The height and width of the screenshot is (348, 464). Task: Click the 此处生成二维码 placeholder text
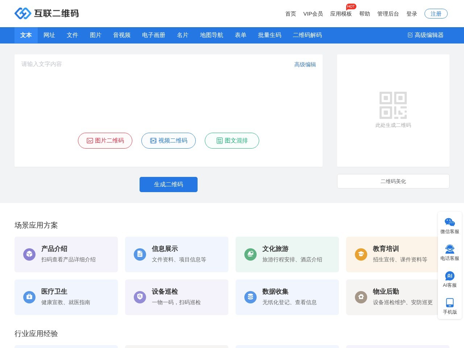point(393,125)
